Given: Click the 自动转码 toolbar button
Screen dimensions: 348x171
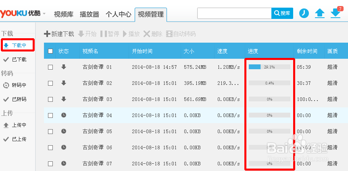Looking at the screenshot, I should pyautogui.click(x=181, y=34).
